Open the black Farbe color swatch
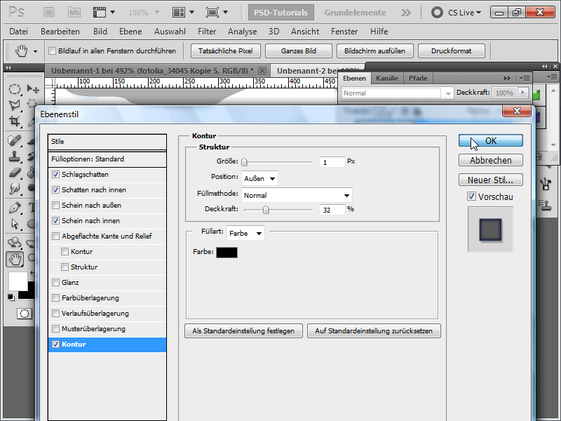561x421 pixels. 227,253
